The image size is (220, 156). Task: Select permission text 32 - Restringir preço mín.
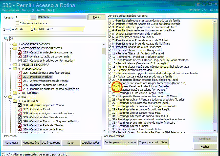pyautogui.click(x=148, y=119)
